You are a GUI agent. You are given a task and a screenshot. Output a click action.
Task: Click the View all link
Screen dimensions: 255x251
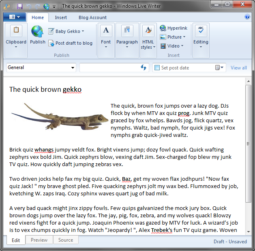[x=238, y=67]
